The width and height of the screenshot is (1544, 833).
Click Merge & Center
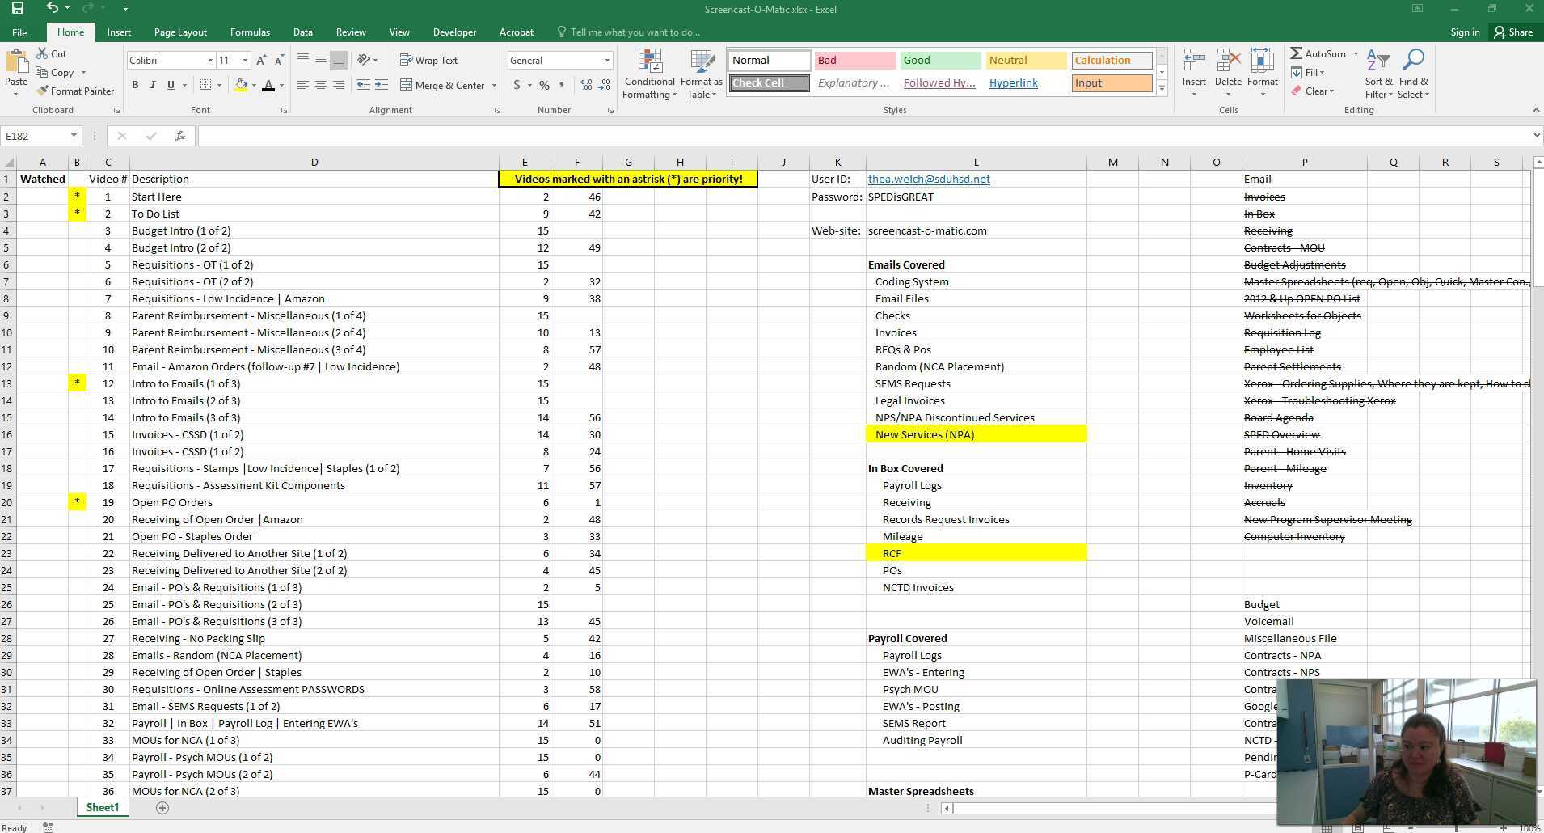coord(442,85)
